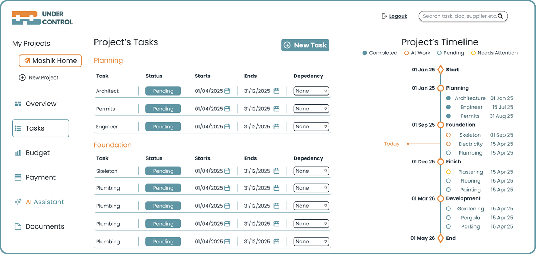Open the end date calendar for Permits
The image size is (536, 254).
[277, 109]
